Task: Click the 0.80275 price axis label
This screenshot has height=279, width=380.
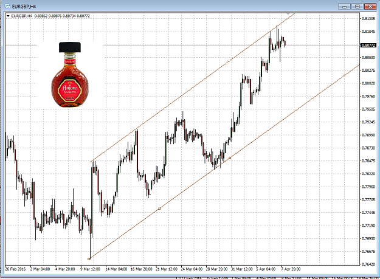Action: (368, 71)
